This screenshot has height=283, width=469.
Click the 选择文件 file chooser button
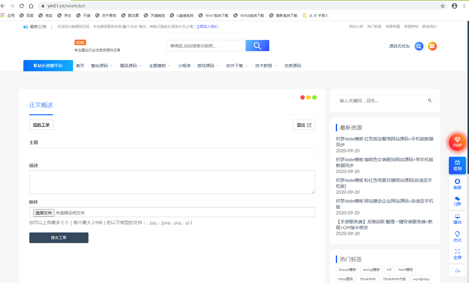44,213
